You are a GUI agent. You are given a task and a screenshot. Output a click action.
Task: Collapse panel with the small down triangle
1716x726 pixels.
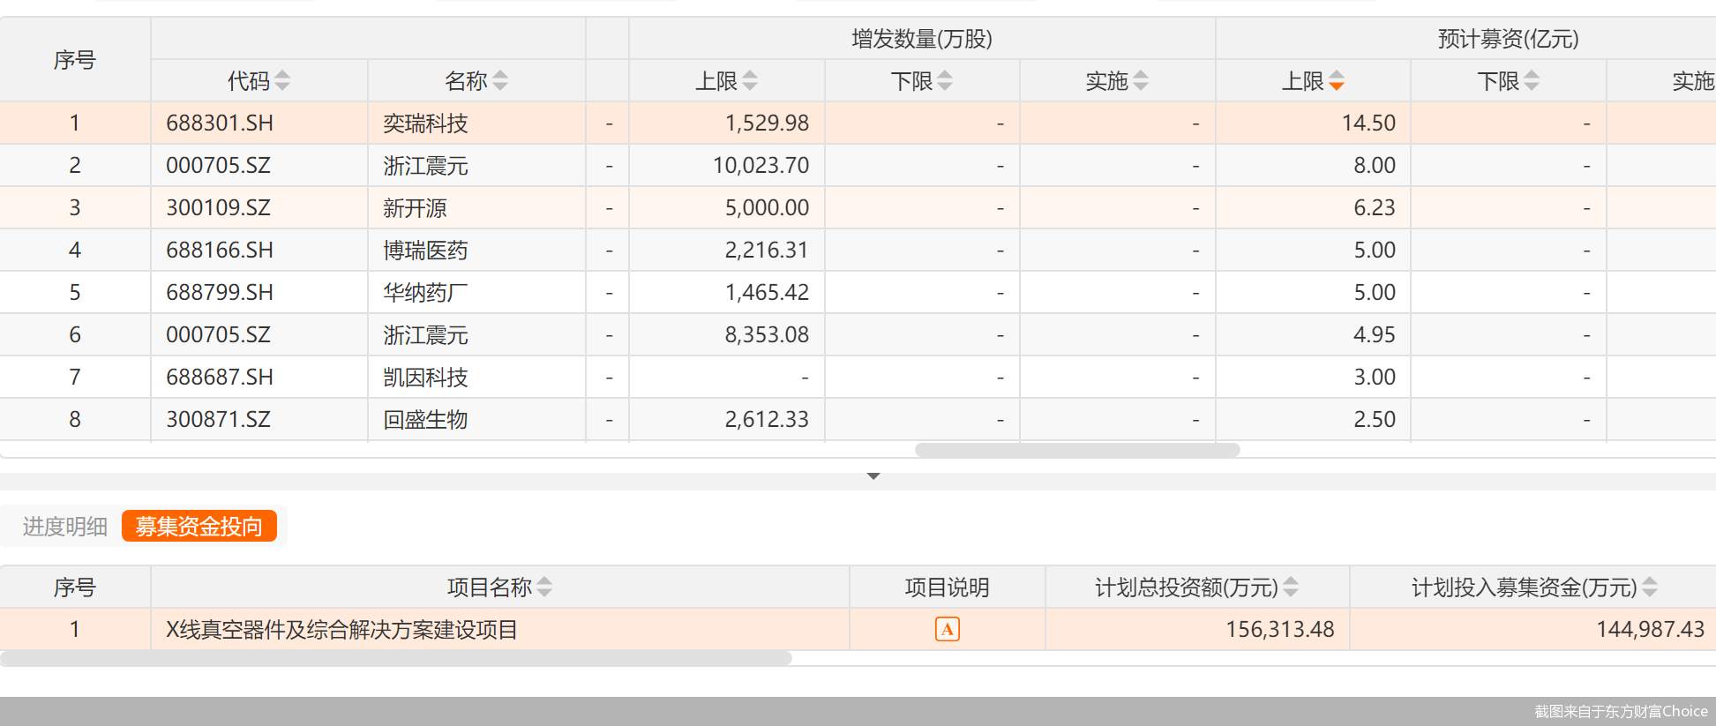point(873,476)
